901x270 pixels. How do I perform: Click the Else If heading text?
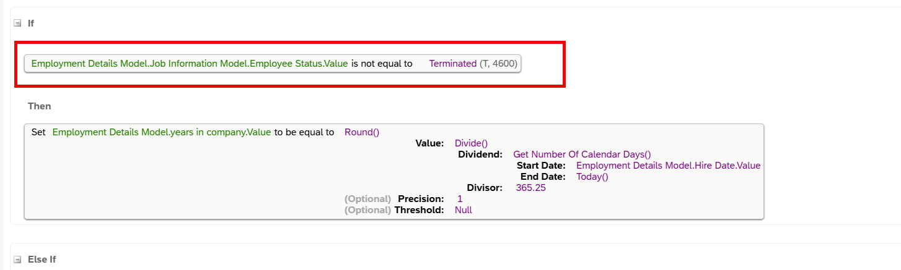click(42, 259)
